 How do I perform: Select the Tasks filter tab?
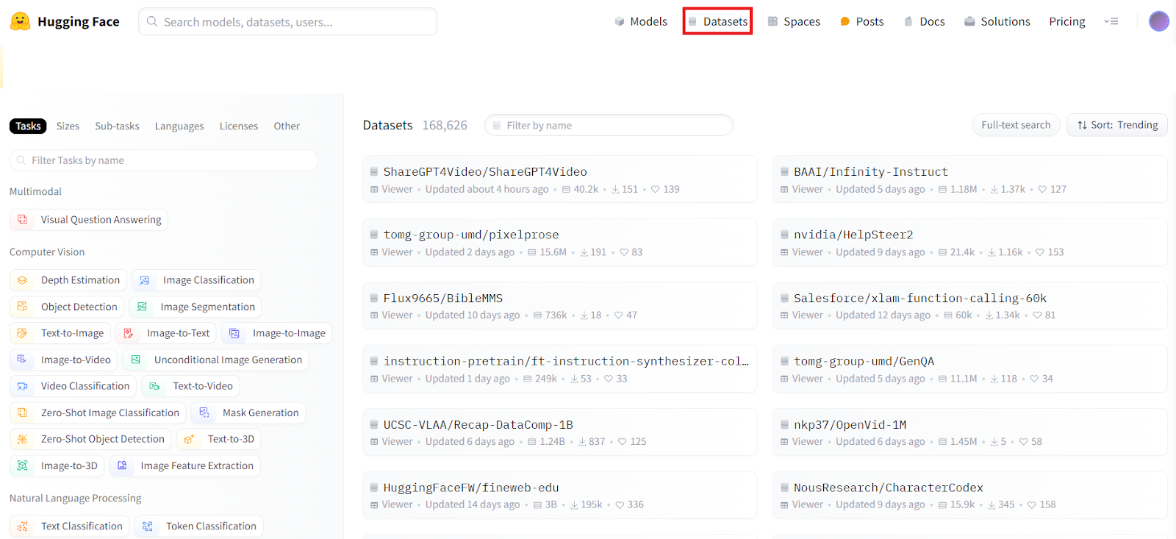click(28, 126)
